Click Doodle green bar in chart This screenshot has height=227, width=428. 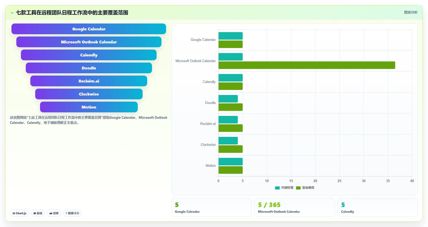coord(231,107)
